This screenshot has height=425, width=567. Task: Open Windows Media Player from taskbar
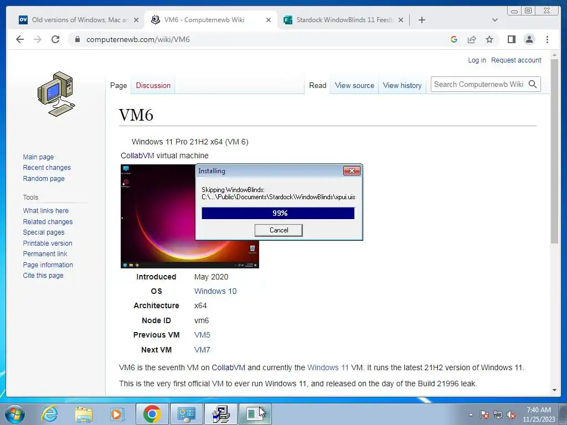point(117,414)
